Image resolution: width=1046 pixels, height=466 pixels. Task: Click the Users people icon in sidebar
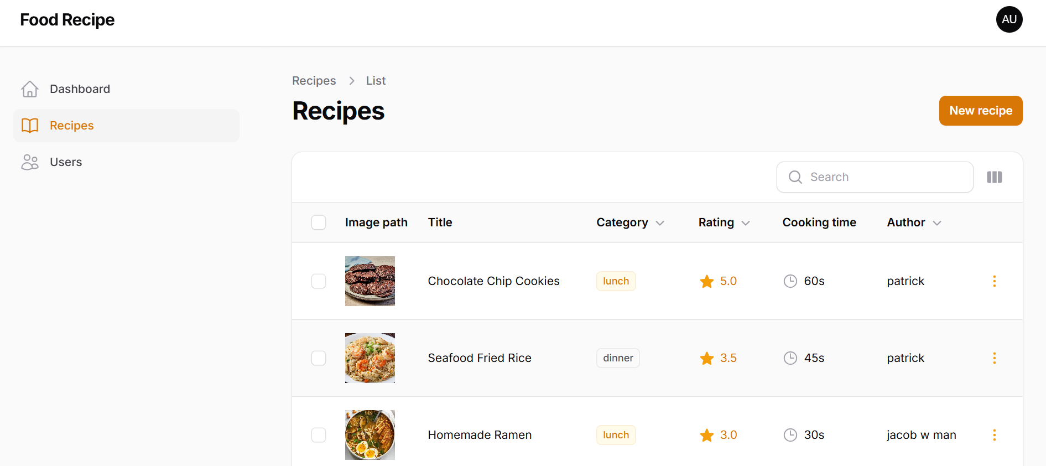tap(30, 162)
